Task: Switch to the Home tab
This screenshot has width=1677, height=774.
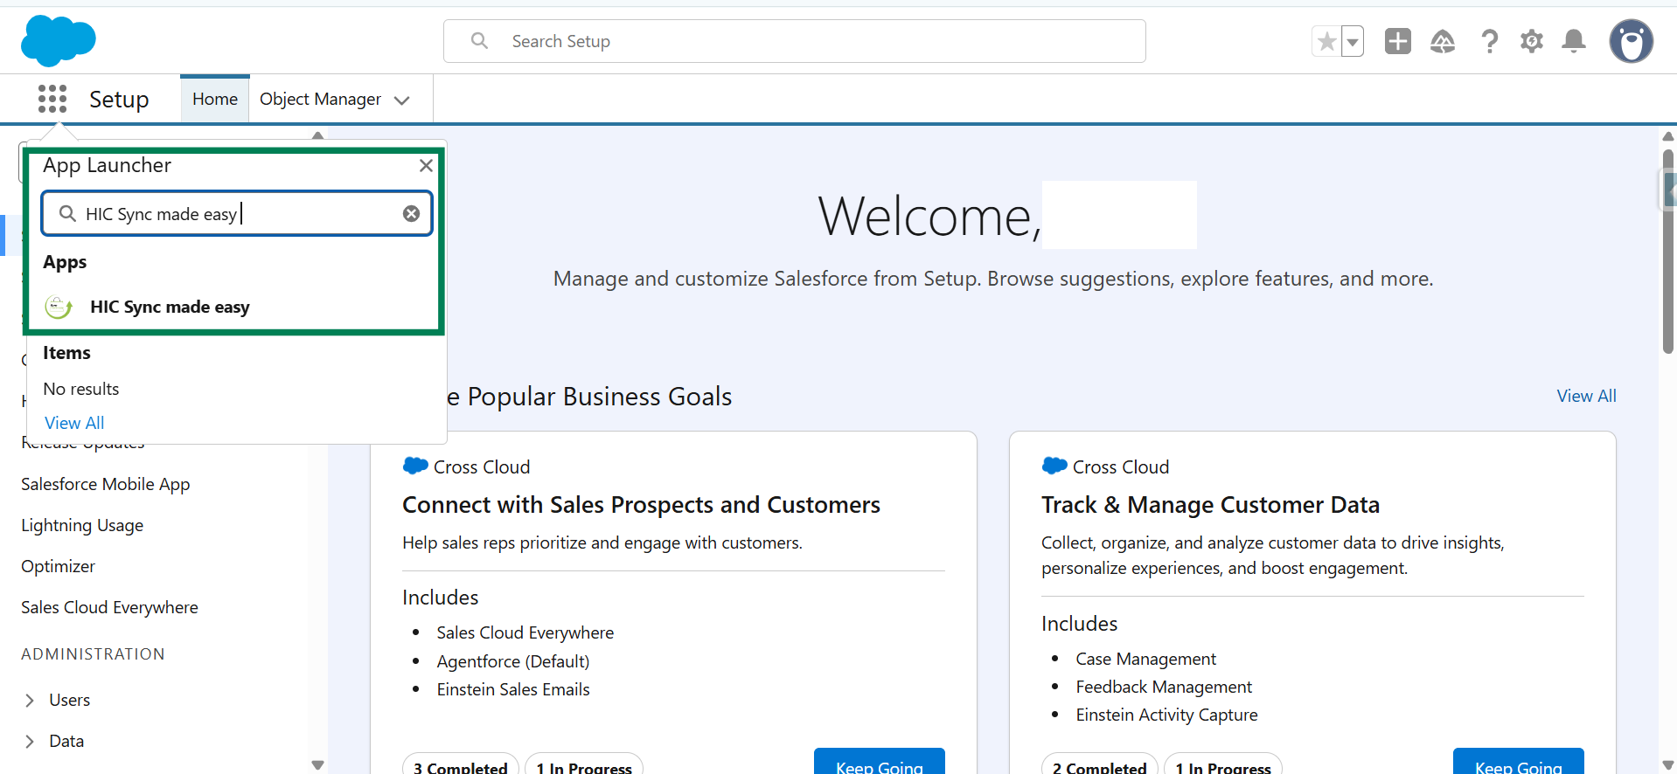Action: 215,100
